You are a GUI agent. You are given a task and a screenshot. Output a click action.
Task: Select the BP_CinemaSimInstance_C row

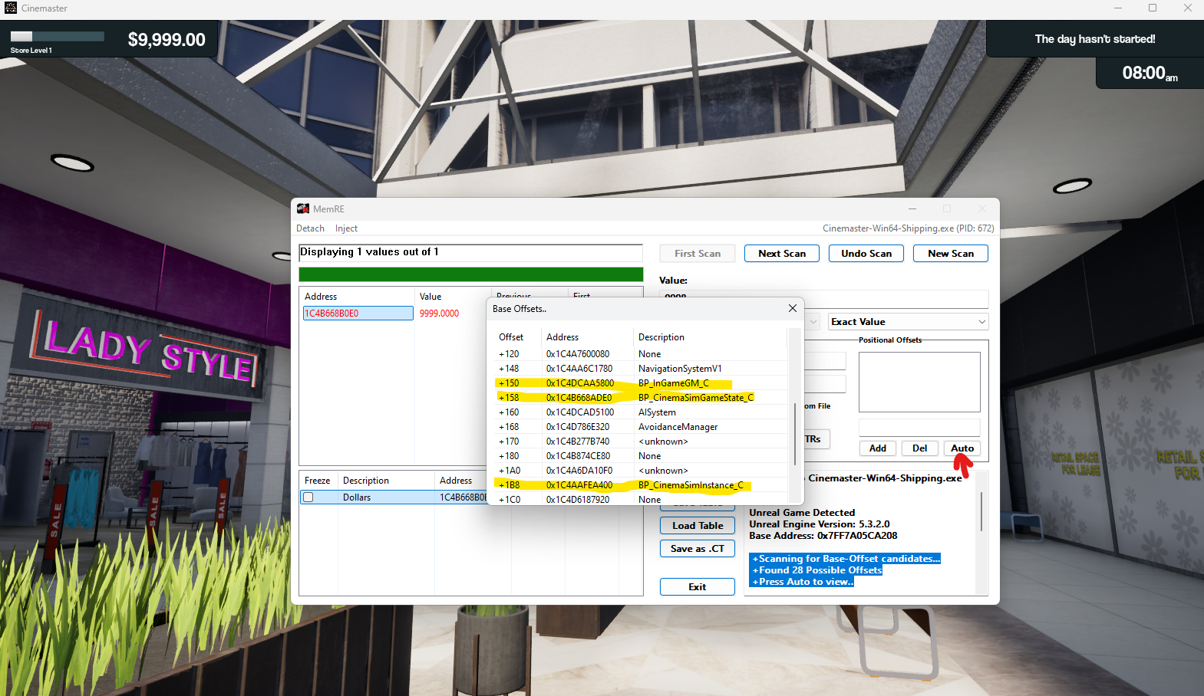coord(641,485)
